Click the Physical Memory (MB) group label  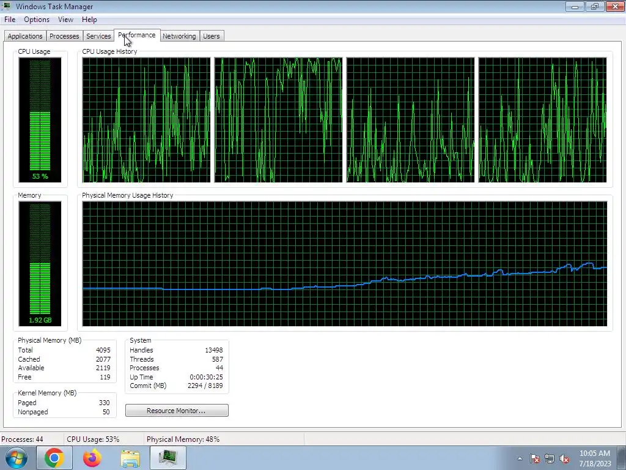50,340
